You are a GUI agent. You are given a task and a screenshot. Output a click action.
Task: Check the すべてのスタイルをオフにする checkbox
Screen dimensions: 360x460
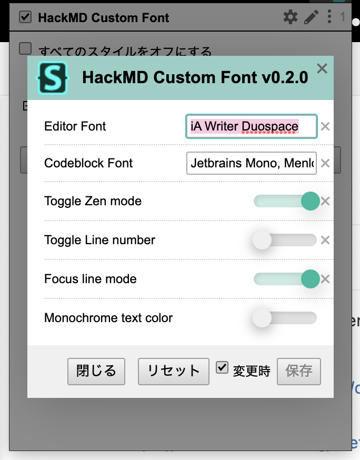coord(25,49)
